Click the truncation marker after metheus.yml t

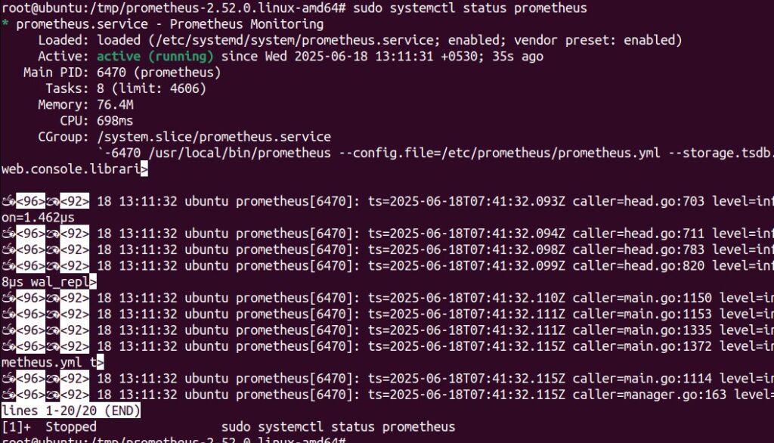tap(101, 363)
